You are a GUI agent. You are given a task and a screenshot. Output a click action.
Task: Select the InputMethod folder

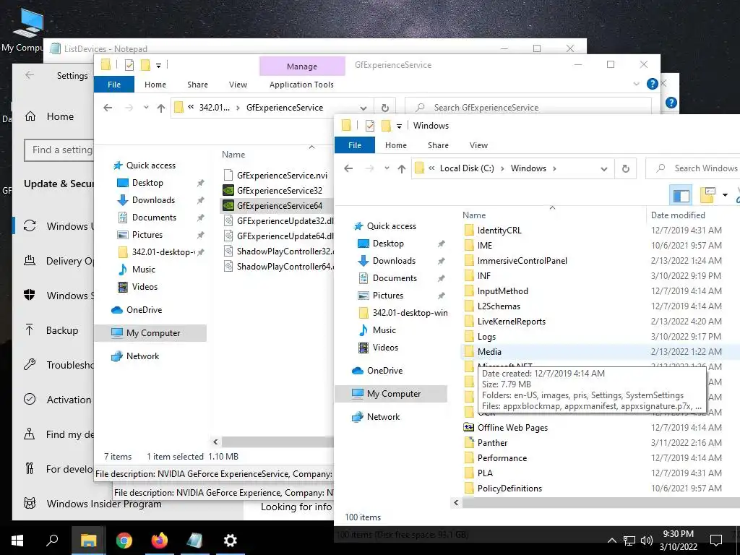click(x=503, y=291)
